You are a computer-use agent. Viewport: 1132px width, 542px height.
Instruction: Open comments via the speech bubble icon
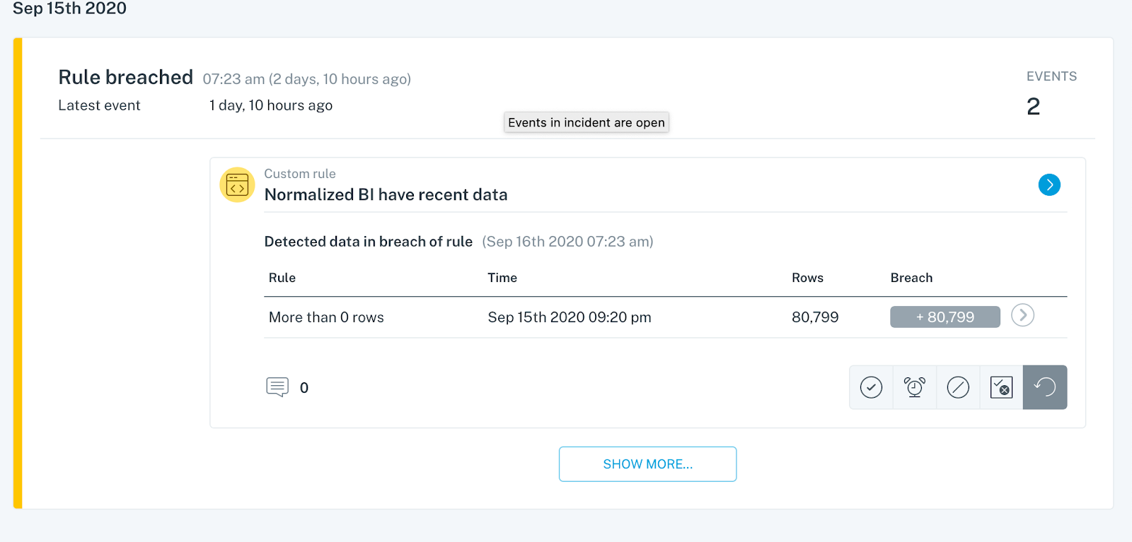[x=277, y=387]
